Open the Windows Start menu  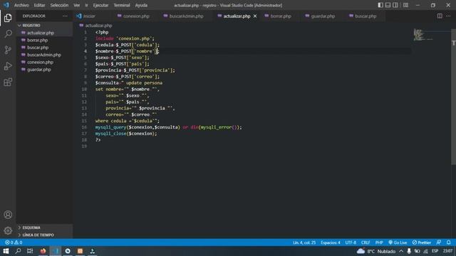coord(6,251)
